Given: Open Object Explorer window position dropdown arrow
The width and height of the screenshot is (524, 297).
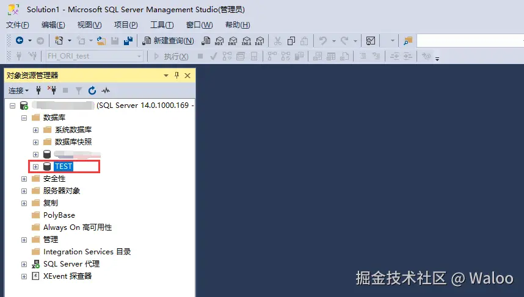Looking at the screenshot, I should click(x=166, y=76).
